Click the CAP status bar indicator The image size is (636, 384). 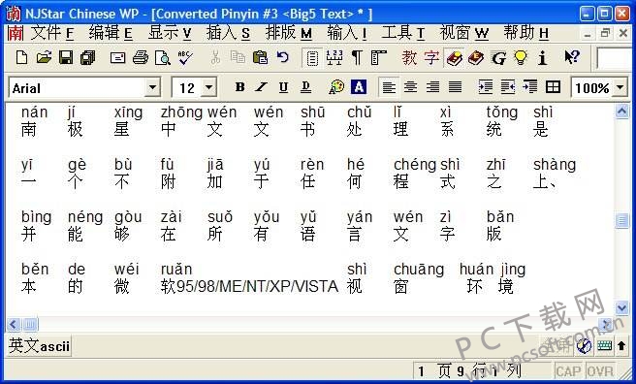[x=569, y=371]
